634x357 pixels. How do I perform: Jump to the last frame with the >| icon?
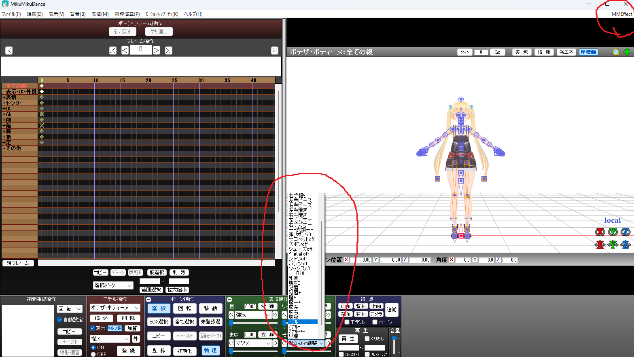pyautogui.click(x=274, y=50)
